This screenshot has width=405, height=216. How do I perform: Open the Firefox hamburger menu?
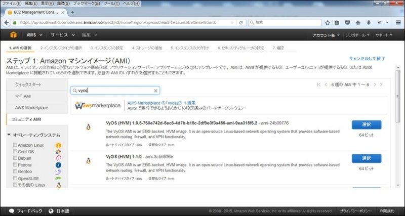click(397, 23)
